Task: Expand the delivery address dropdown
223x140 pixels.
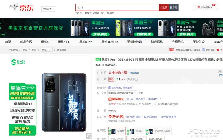Action: 122,93
